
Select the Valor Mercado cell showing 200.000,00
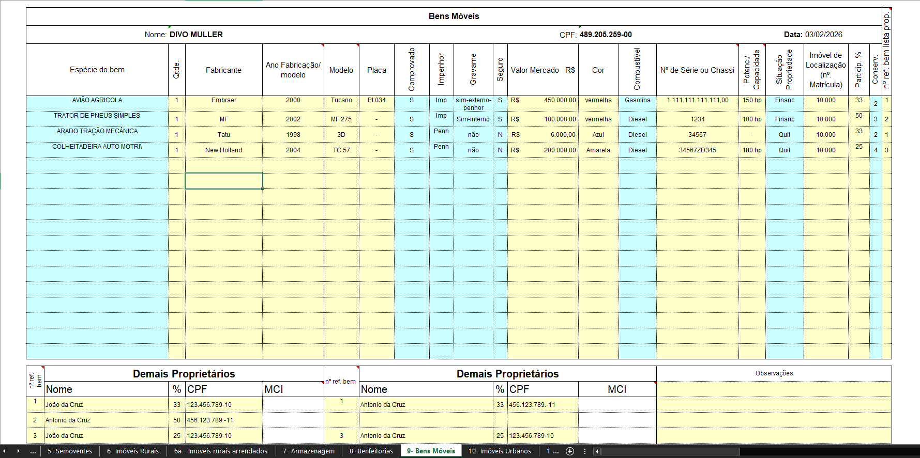(x=542, y=150)
